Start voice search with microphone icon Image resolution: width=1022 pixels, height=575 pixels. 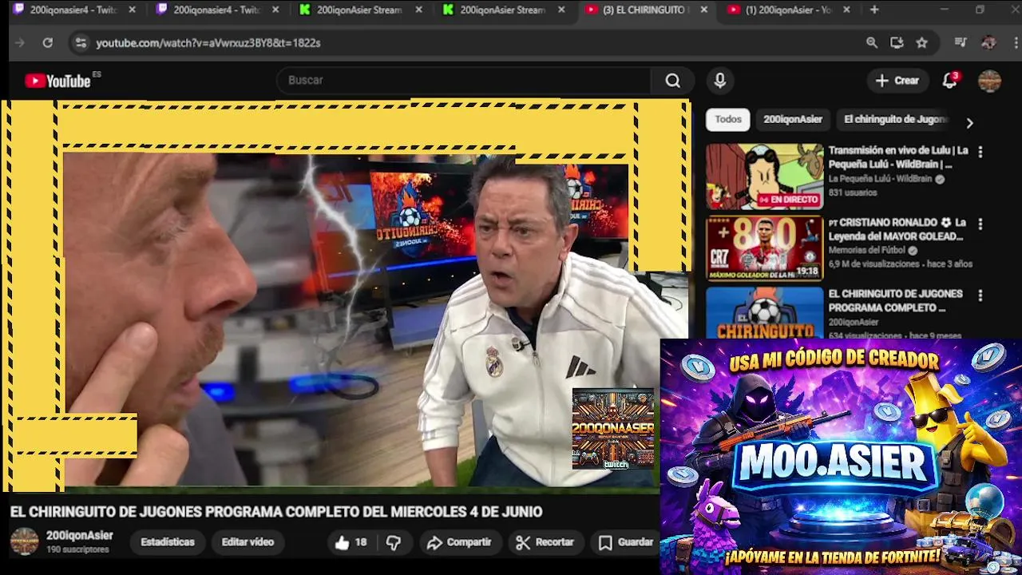(719, 81)
